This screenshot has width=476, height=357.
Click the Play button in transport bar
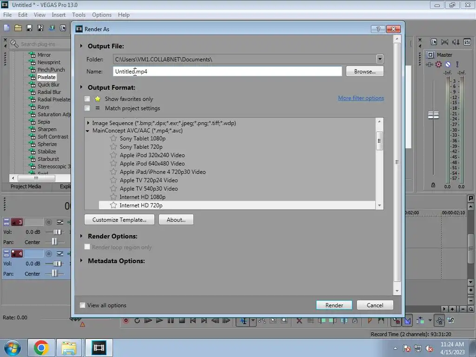[x=159, y=321]
